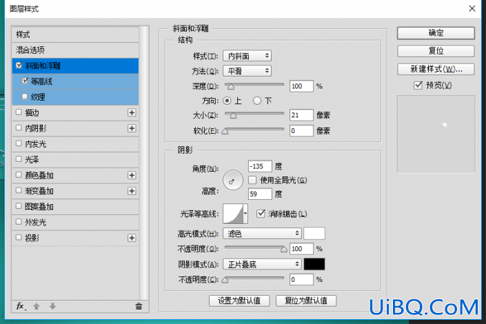486x324 pixels.
Task: Enable the 投影 checkbox
Action: [19, 238]
